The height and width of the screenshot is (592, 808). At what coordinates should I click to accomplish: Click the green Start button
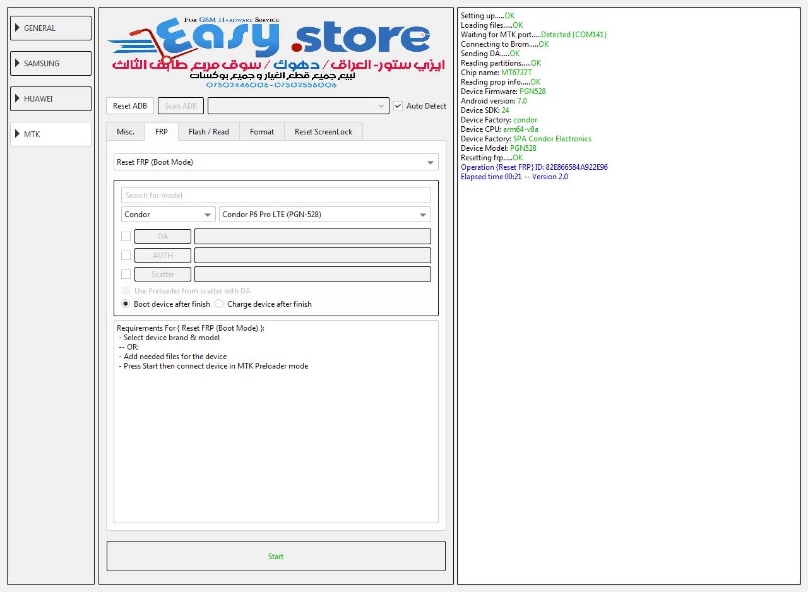point(276,556)
